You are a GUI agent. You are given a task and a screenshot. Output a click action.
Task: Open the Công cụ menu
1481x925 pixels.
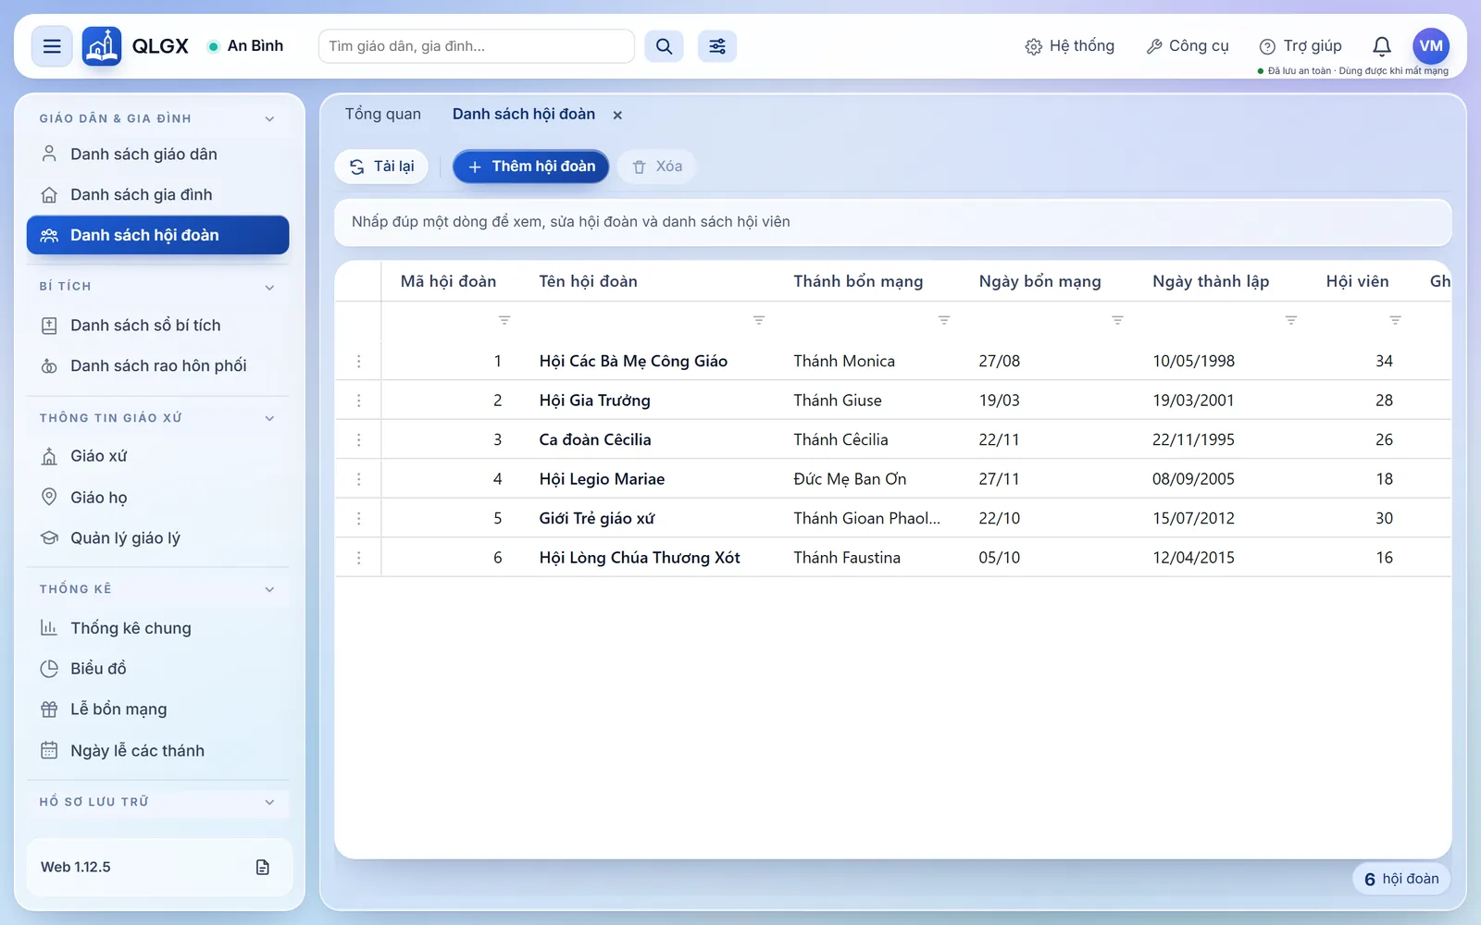[x=1188, y=46]
